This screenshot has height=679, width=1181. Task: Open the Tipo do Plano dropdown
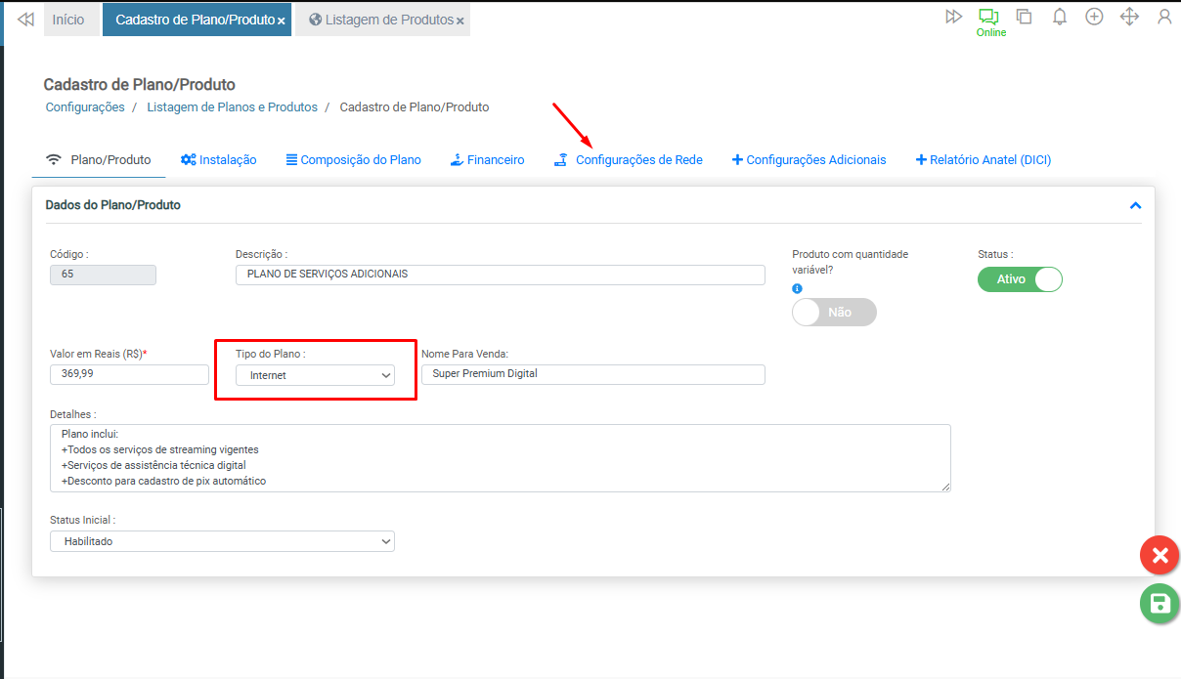pyautogui.click(x=315, y=375)
